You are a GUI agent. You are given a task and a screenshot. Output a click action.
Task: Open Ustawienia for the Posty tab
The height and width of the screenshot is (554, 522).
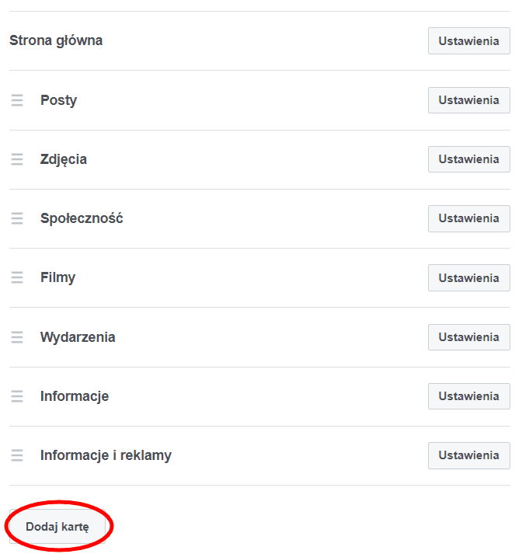point(468,100)
